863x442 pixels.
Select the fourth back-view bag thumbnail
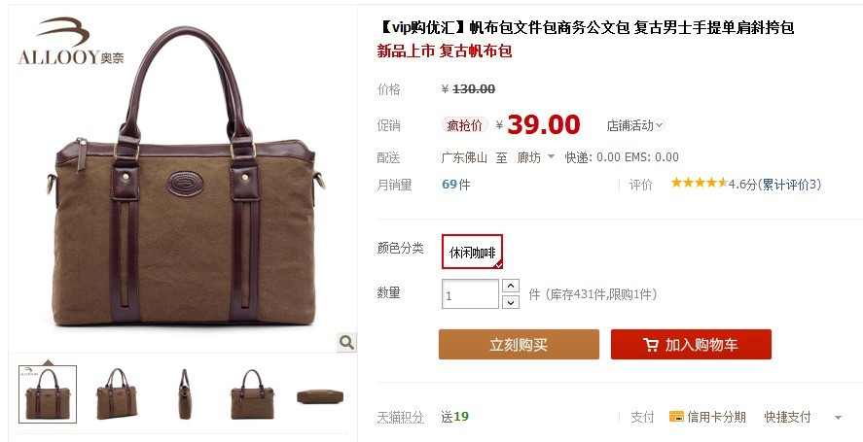252,394
